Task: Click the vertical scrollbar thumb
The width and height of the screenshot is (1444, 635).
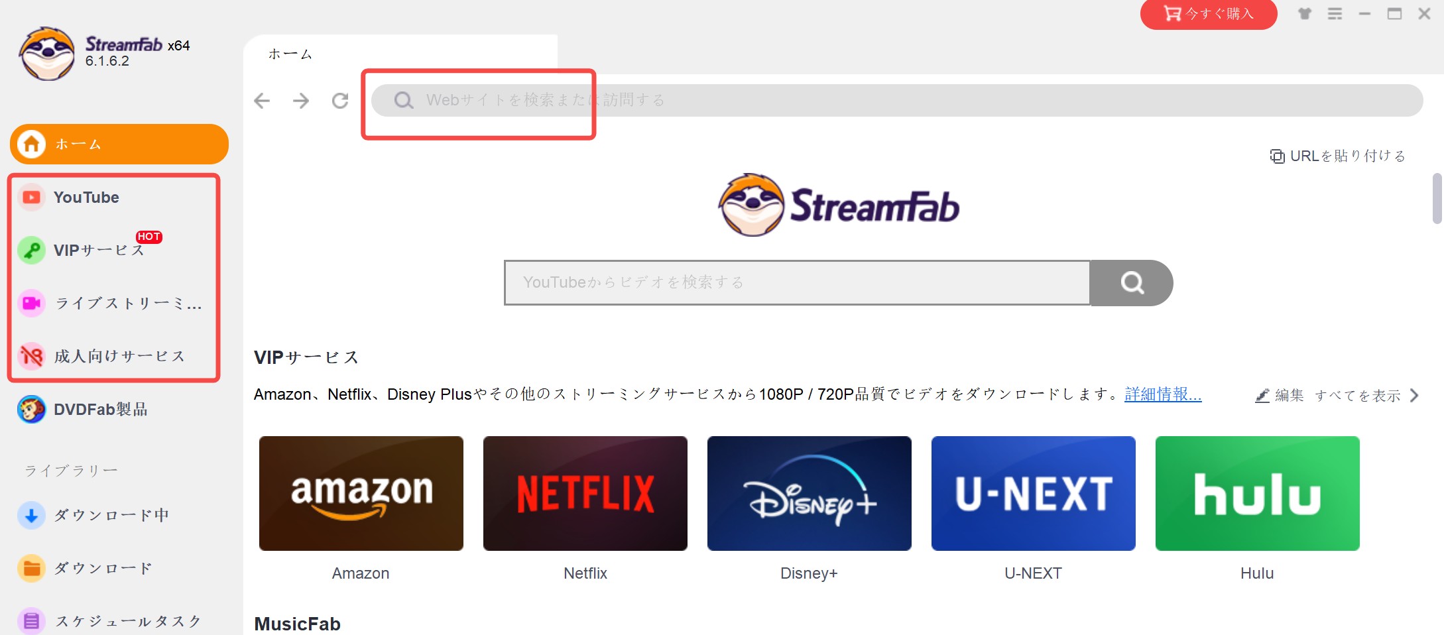Action: point(1437,199)
